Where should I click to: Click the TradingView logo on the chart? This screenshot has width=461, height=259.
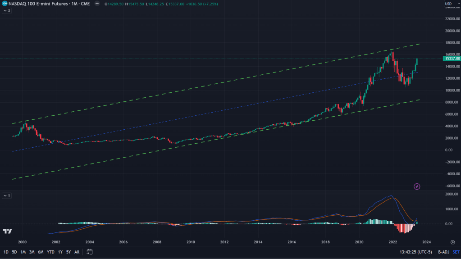tap(8, 232)
